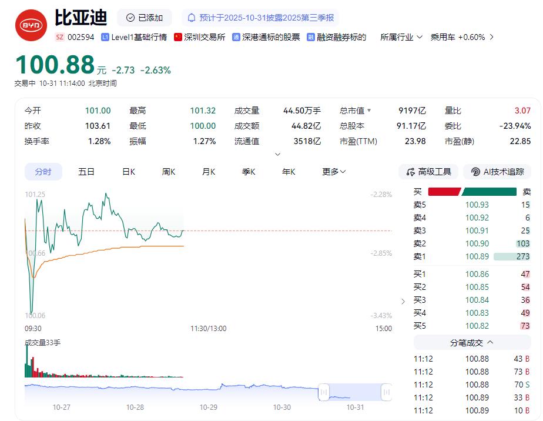Click the 深港通标的股票 tag icon
The height and width of the screenshot is (421, 543).
click(236, 37)
